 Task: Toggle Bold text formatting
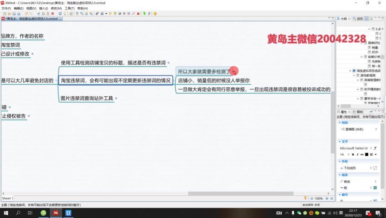(353, 154)
